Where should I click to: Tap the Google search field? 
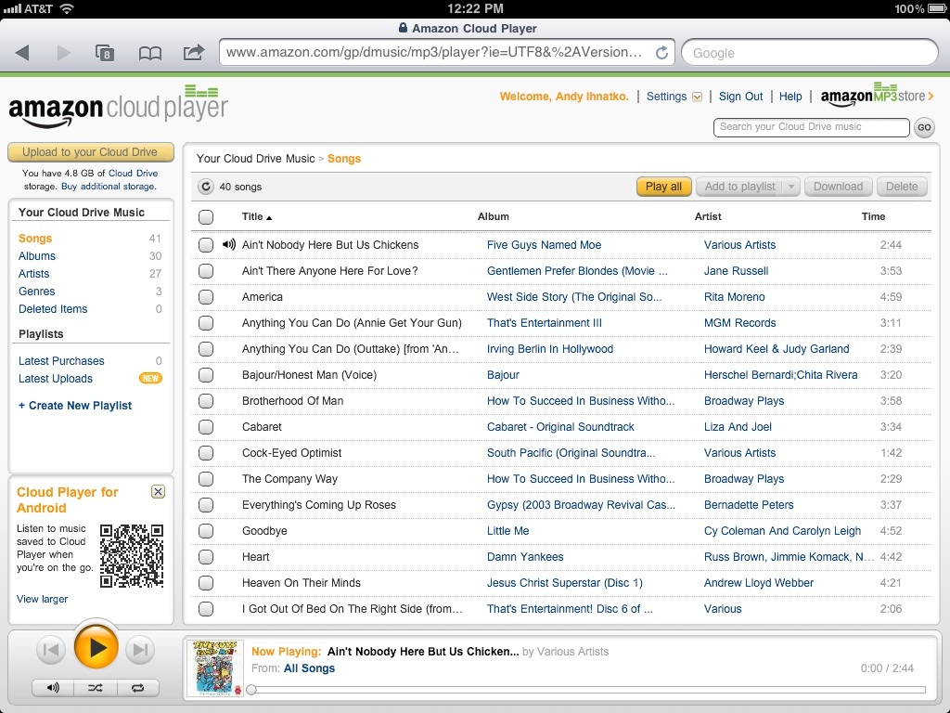tap(809, 53)
